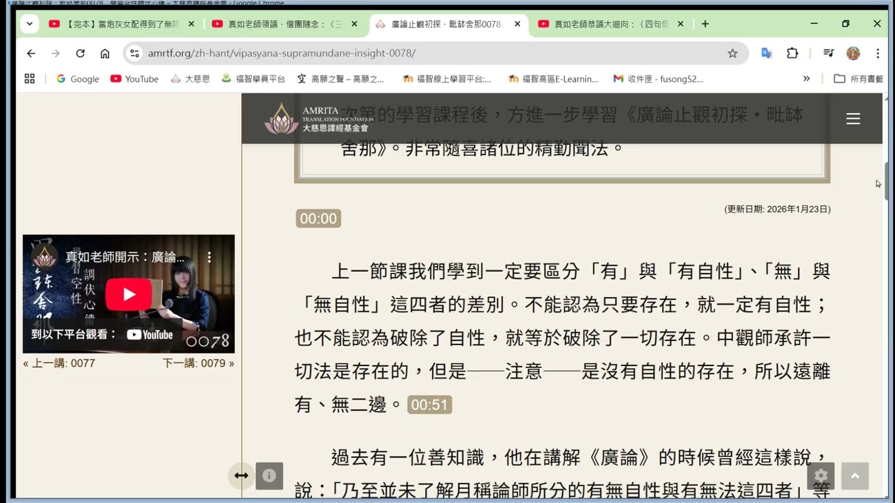Open the YouTube video's three-dot options
The image size is (895, 503).
208,257
